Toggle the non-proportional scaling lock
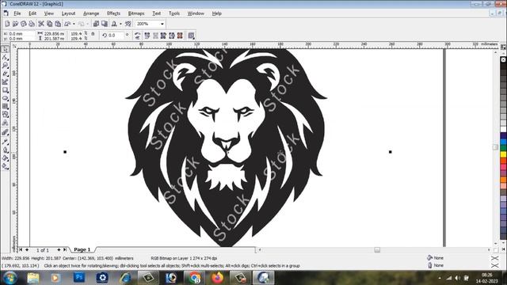Screen dimensions: 507x285 93,33
